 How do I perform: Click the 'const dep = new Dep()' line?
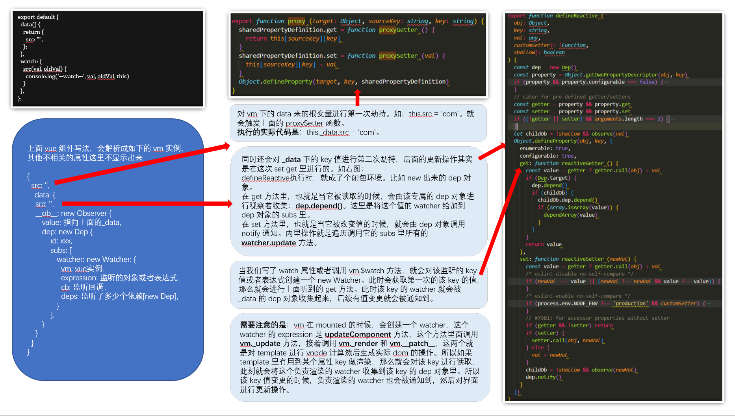click(545, 67)
